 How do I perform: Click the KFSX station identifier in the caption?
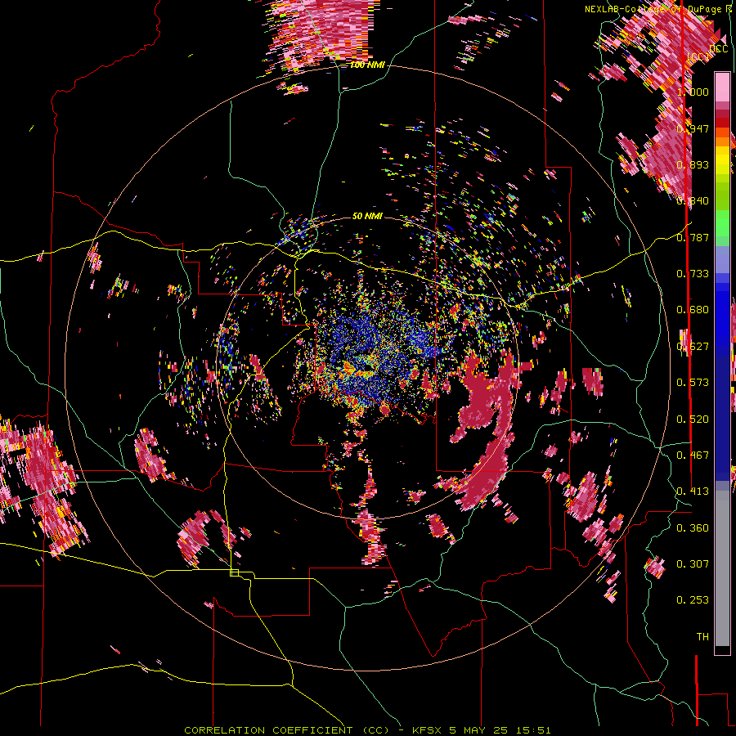pyautogui.click(x=427, y=730)
